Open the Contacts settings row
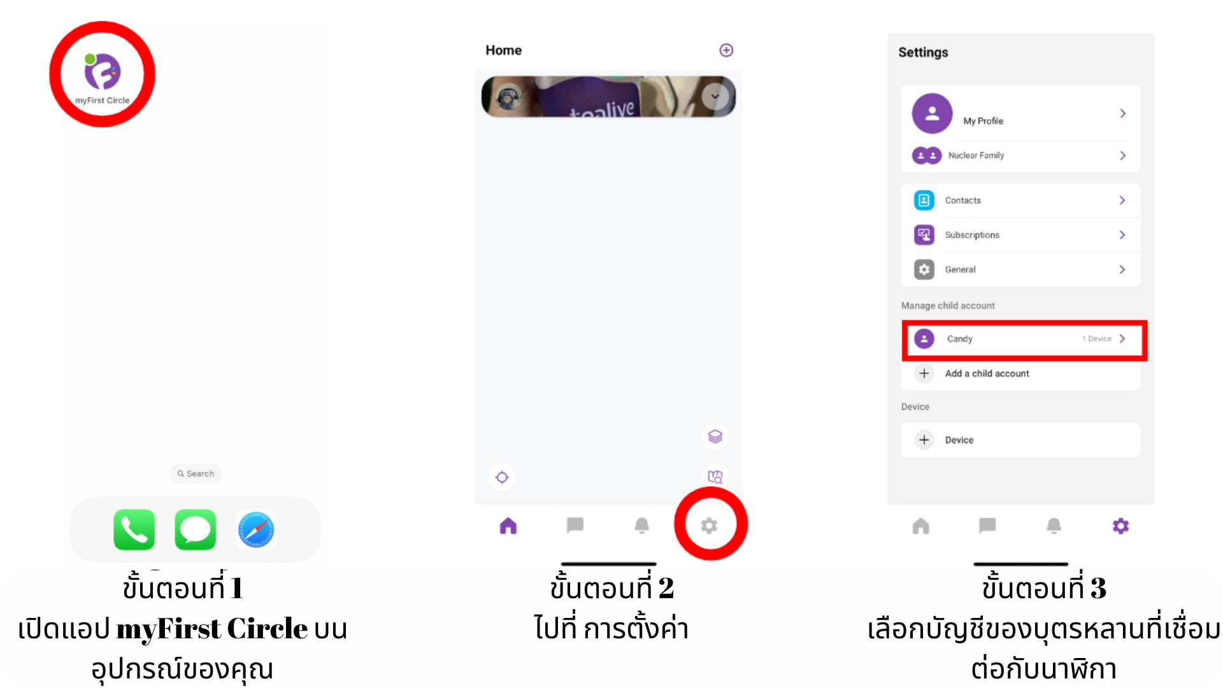1223x688 pixels. pos(1020,200)
